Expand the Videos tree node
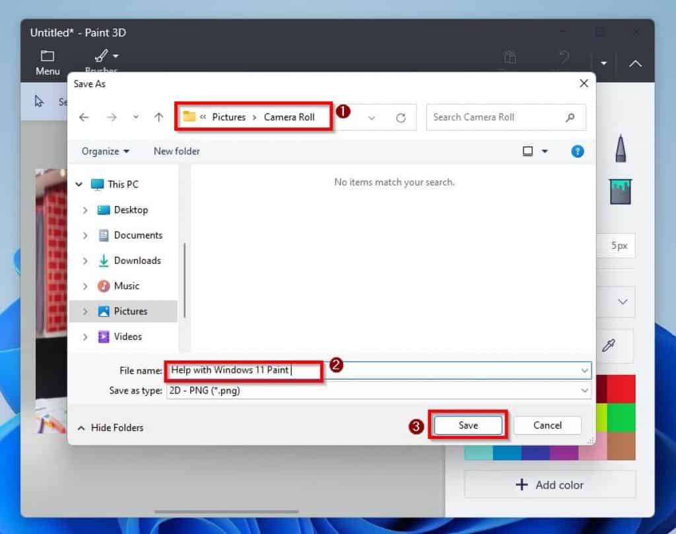Screen dimensions: 676x534 point(85,337)
